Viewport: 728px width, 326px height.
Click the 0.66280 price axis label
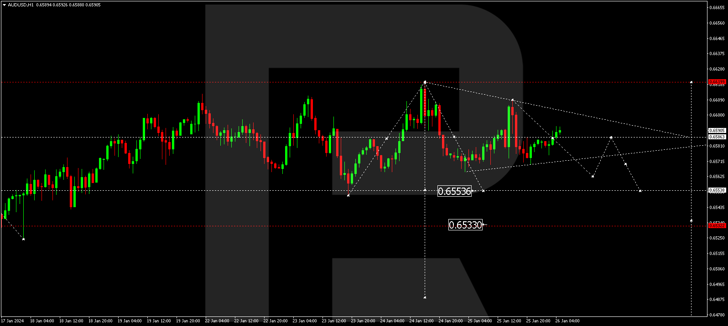[717, 69]
